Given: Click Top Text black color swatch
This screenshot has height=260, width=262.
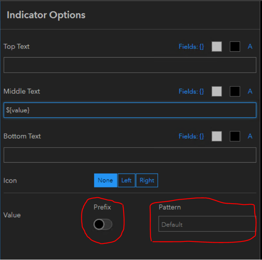Looking at the screenshot, I should pos(235,47).
